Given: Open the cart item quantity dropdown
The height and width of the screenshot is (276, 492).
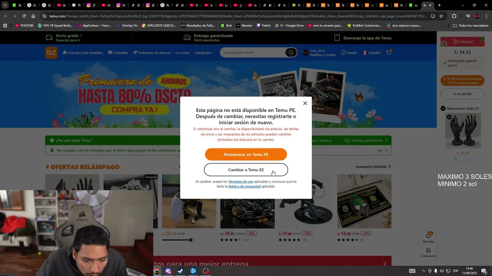Looking at the screenshot, I should coord(462,160).
